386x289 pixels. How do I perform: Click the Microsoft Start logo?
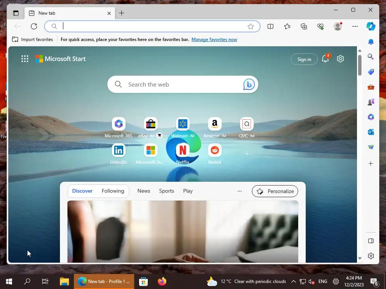61,59
